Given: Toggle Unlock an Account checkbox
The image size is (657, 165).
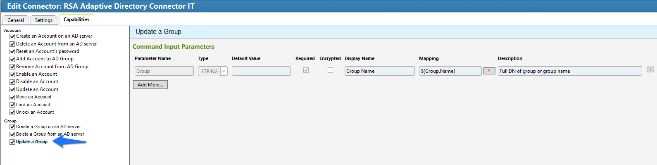Looking at the screenshot, I should pos(12,112).
